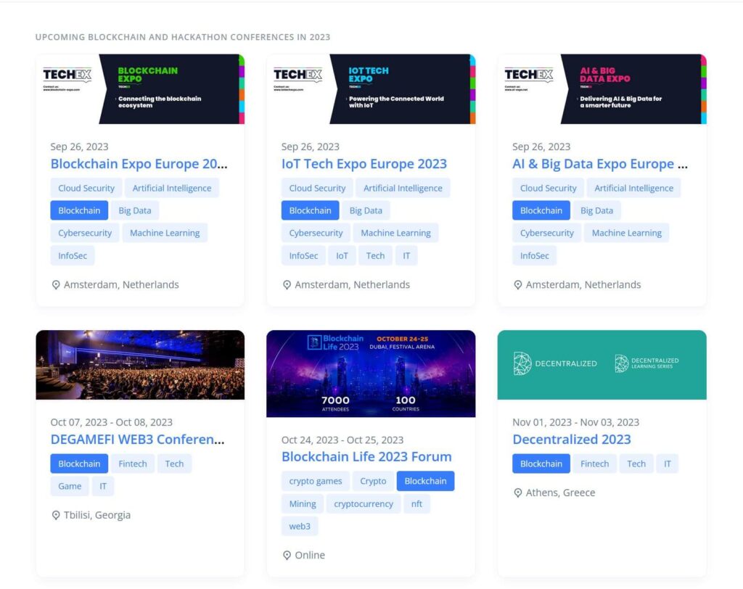Select the Blockchain tag on Blockchain Expo Europe card
Image resolution: width=743 pixels, height=589 pixels.
79,210
